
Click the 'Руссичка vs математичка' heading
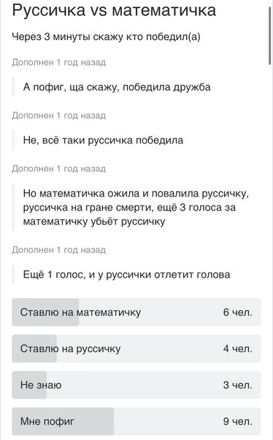(x=114, y=9)
